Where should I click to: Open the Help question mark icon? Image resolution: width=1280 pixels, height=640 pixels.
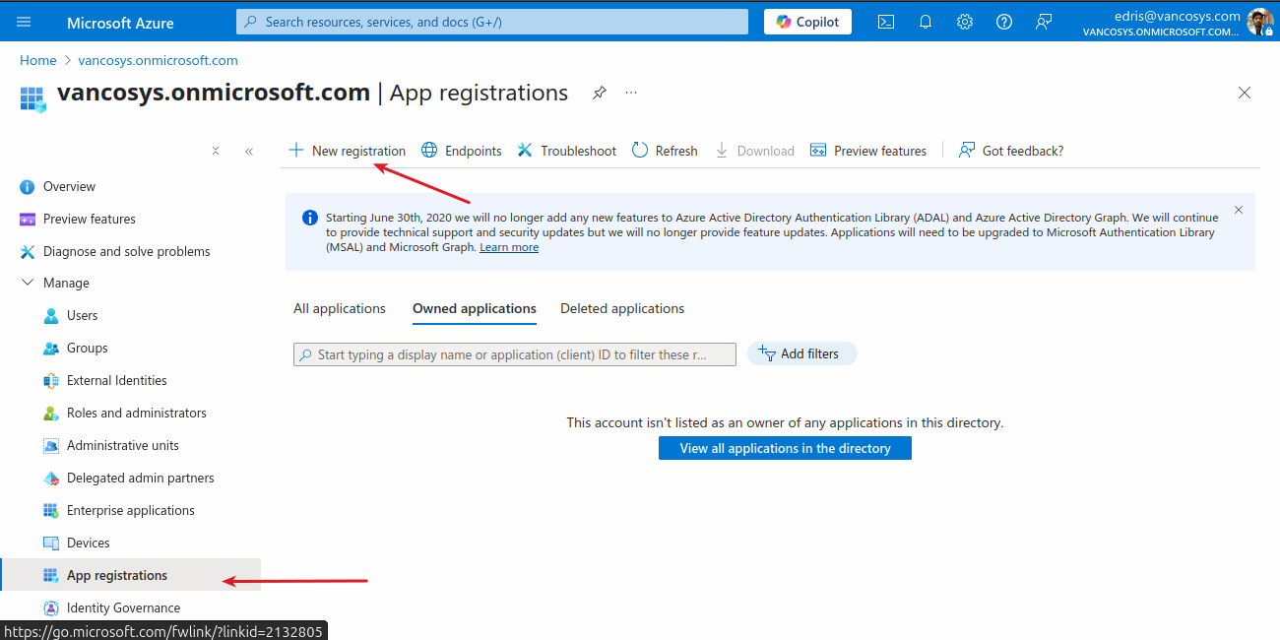(x=1004, y=22)
